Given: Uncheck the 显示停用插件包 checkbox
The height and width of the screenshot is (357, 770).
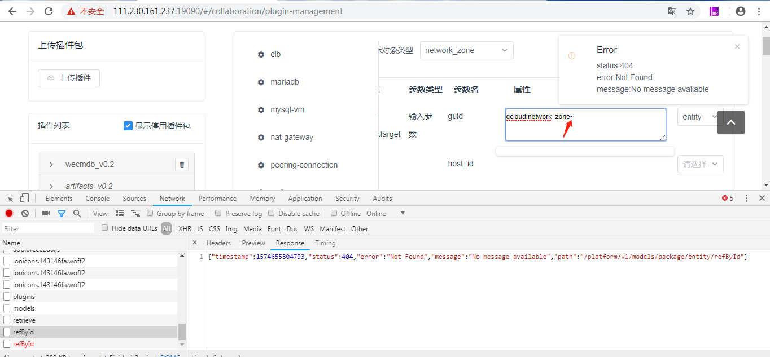Looking at the screenshot, I should click(128, 126).
